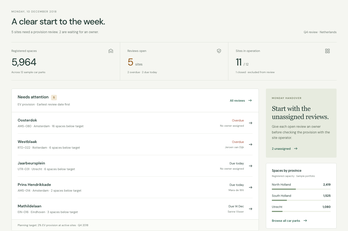Click Due today status on Jaarbeursplein row
Viewport: 348px width, 231px height.
pyautogui.click(x=237, y=163)
